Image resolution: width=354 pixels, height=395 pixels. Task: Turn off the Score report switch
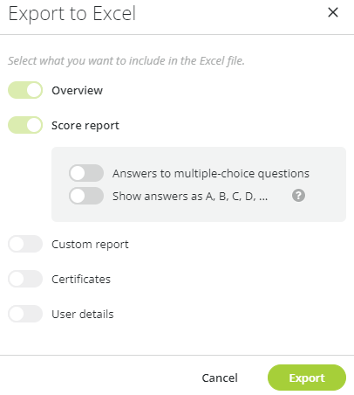[25, 125]
